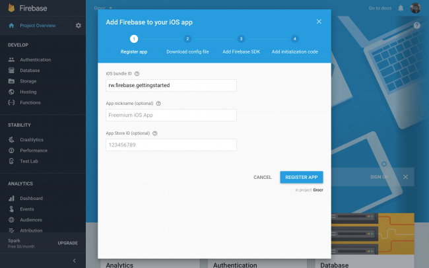Show help for iOS bundle ID

pos(137,74)
